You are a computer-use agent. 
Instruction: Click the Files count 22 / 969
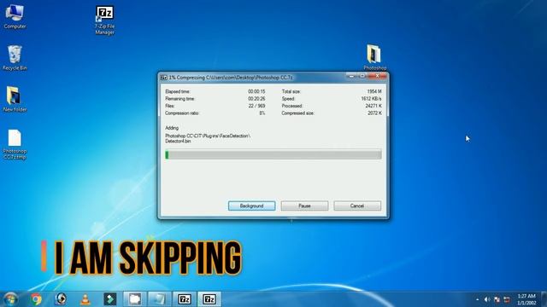pos(256,106)
